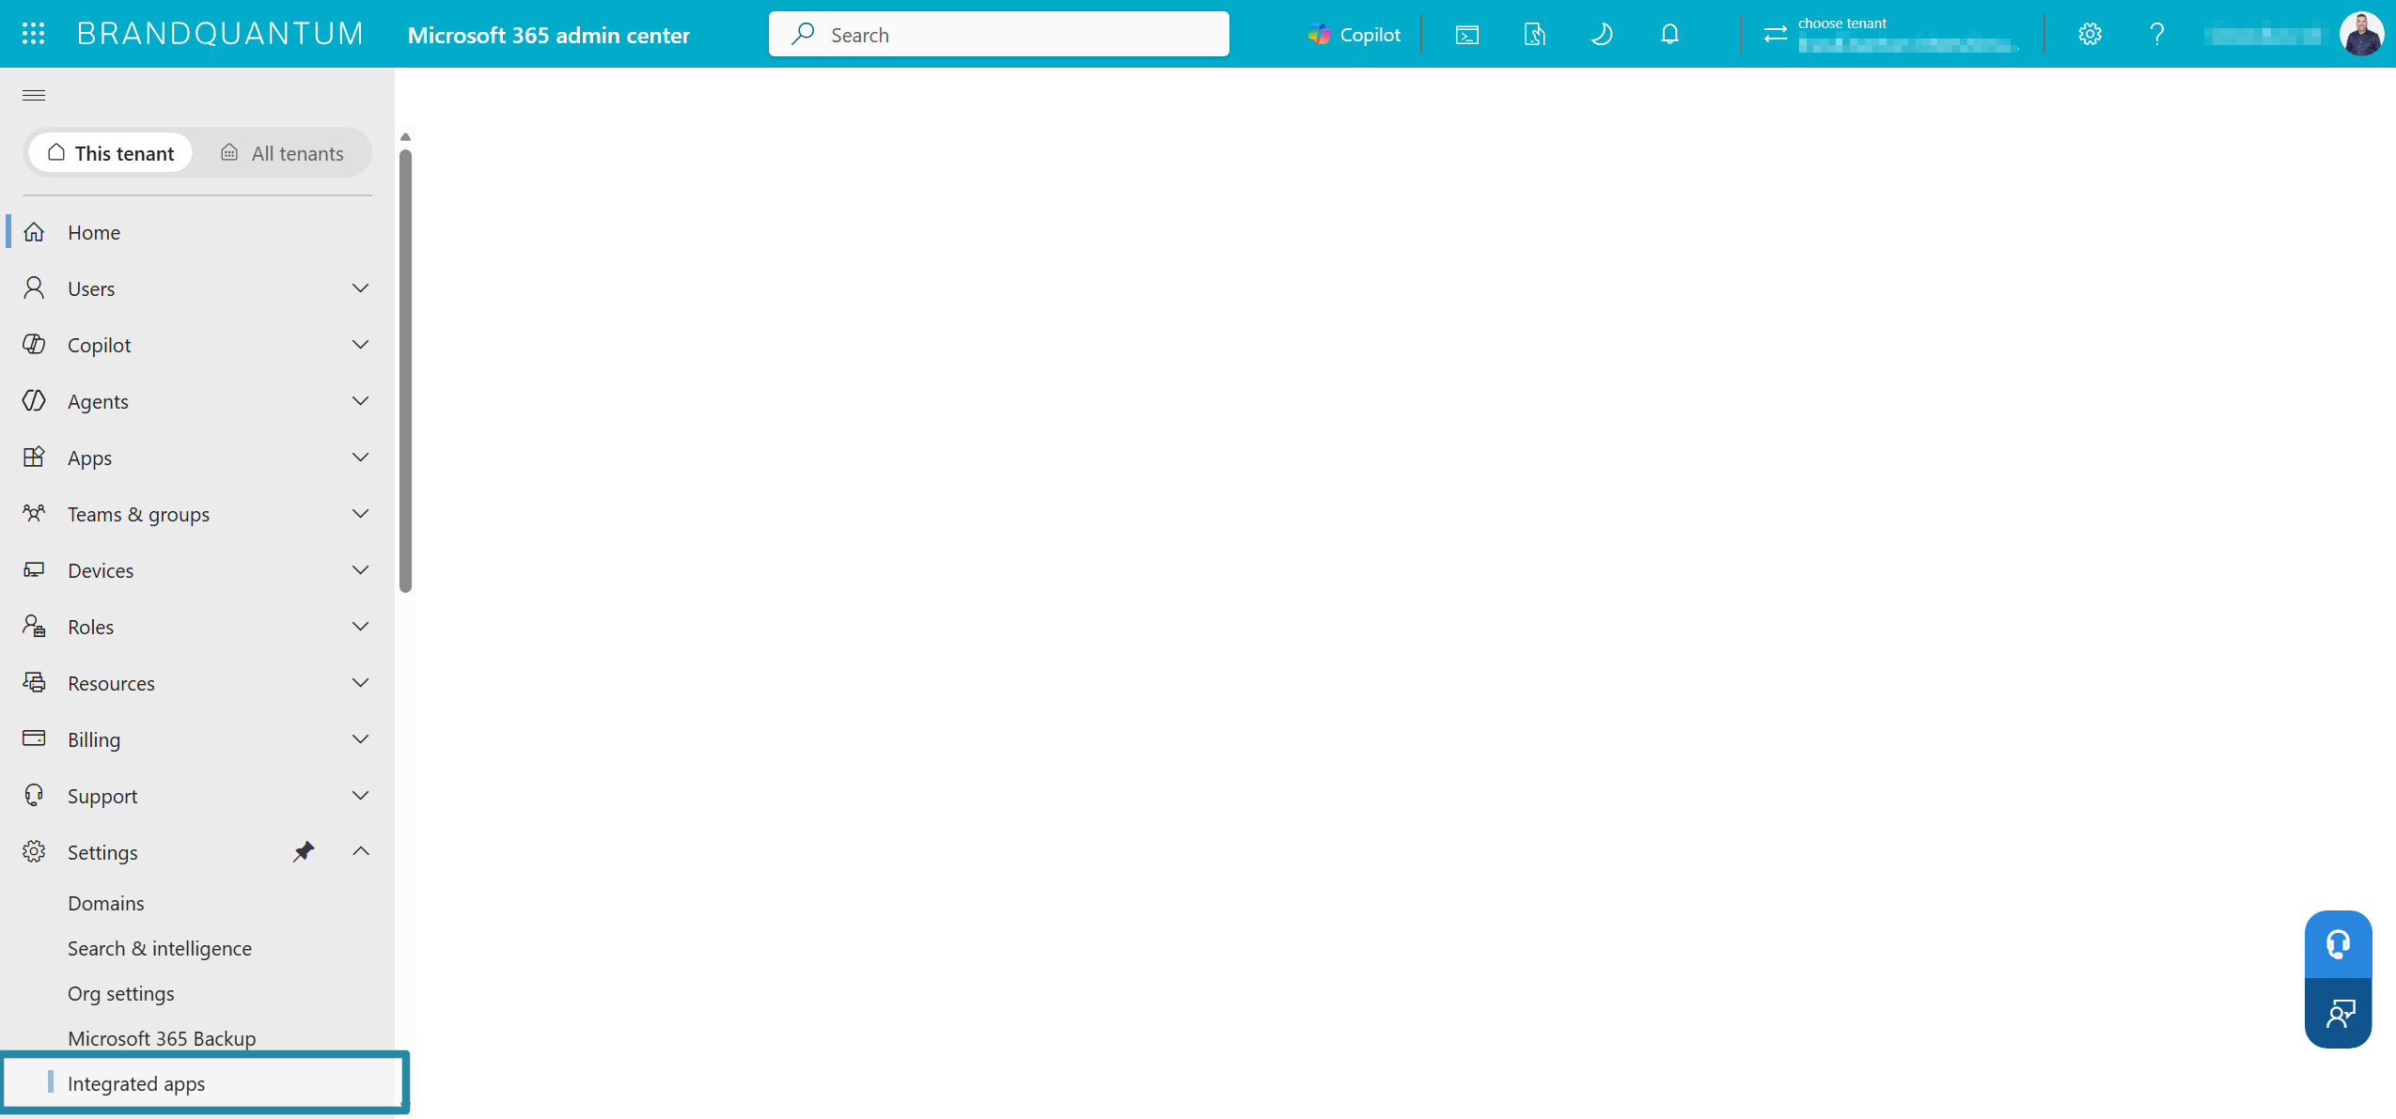
Task: Expand the Devices section chevron
Action: [x=360, y=569]
